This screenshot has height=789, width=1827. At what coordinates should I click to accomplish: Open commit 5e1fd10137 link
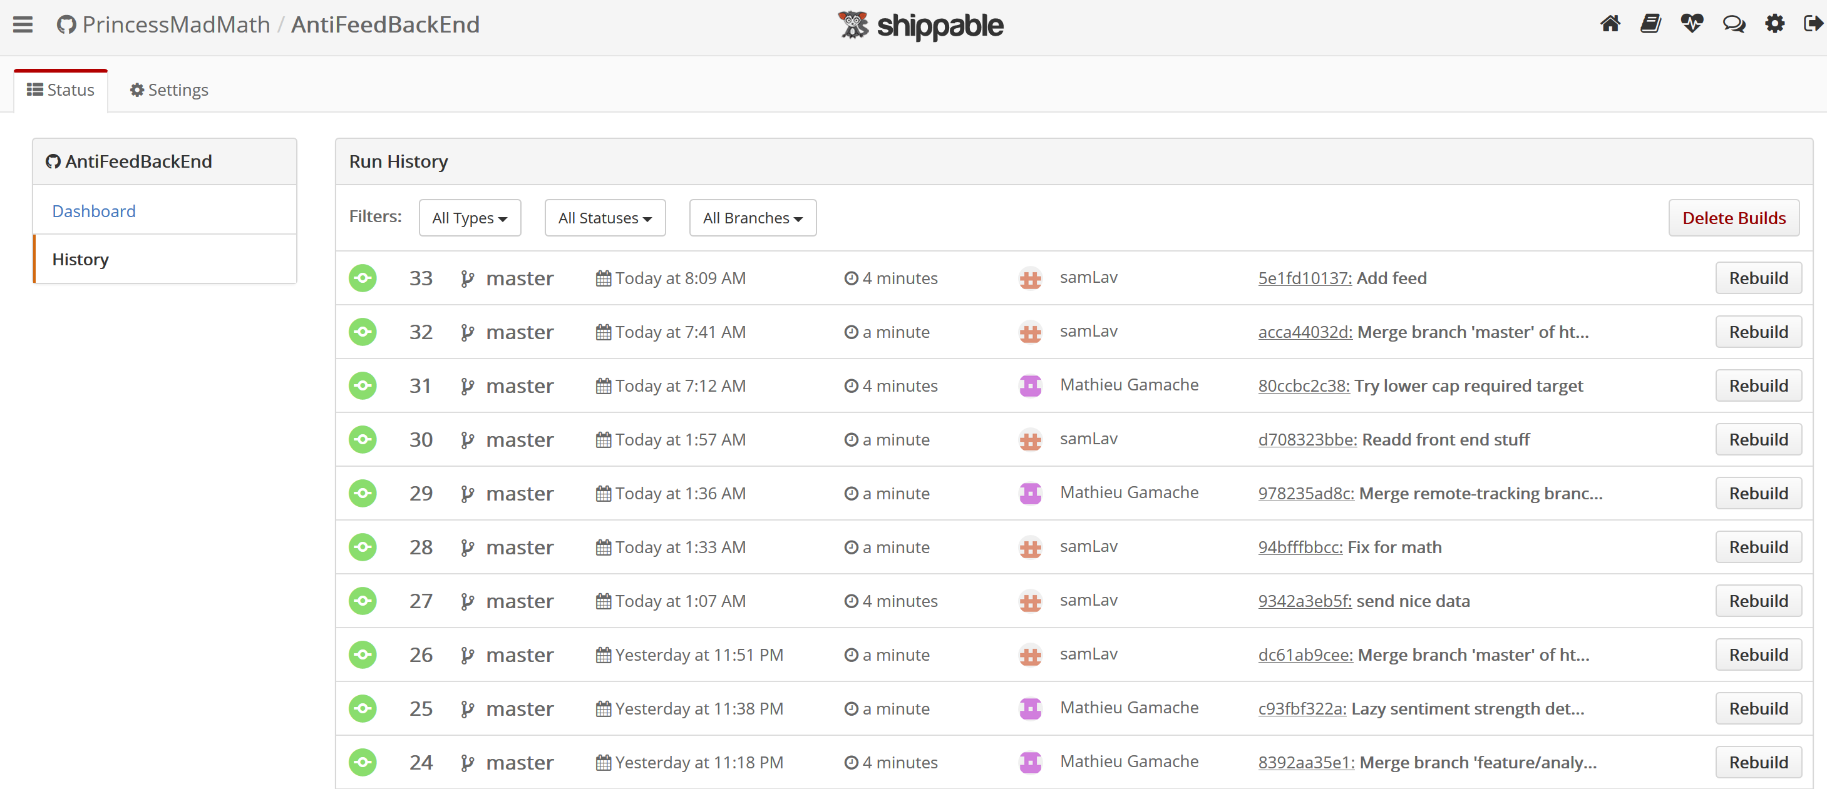tap(1304, 278)
